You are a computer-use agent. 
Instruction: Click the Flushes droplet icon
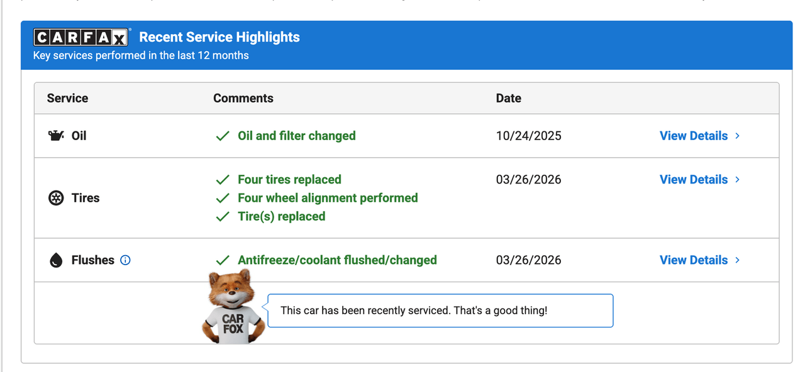coord(56,260)
